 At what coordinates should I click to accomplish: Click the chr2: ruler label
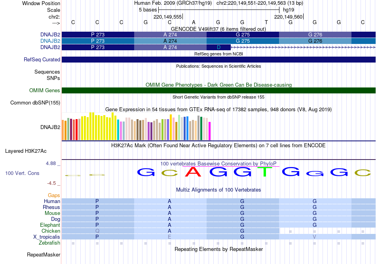[54, 17]
